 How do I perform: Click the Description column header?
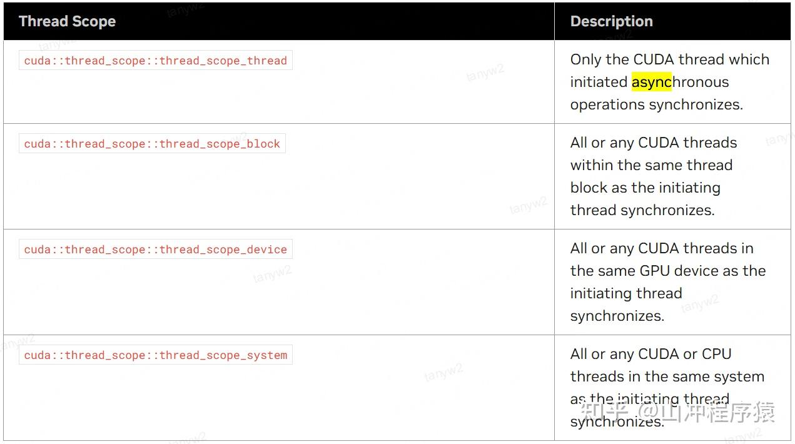pyautogui.click(x=611, y=21)
